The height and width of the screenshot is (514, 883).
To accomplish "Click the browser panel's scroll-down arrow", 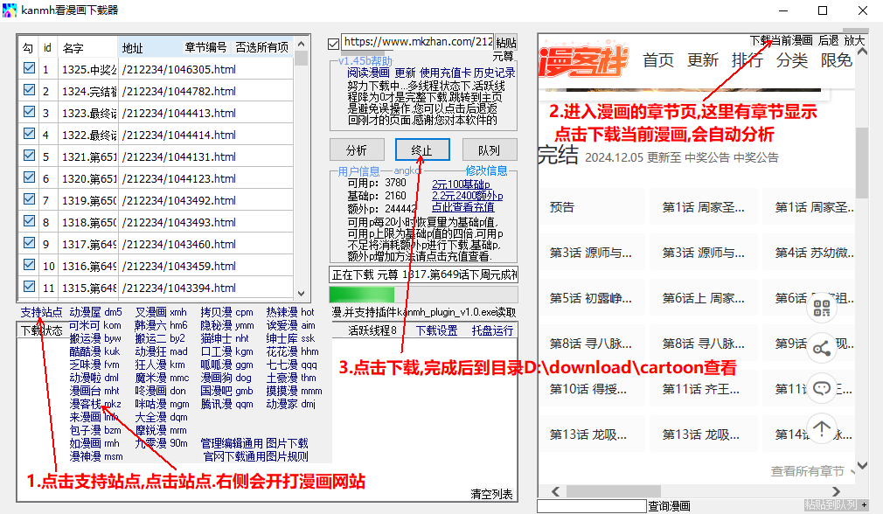I will click(862, 467).
